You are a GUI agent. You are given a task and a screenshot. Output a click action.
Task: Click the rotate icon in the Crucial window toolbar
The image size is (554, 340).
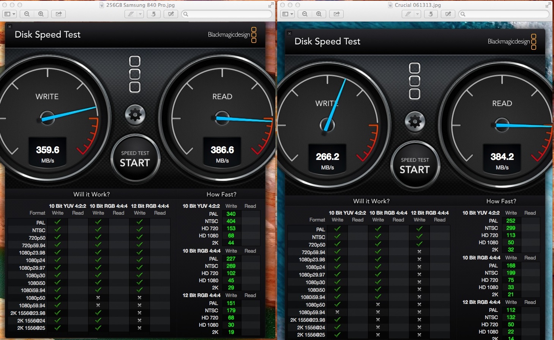(x=431, y=14)
